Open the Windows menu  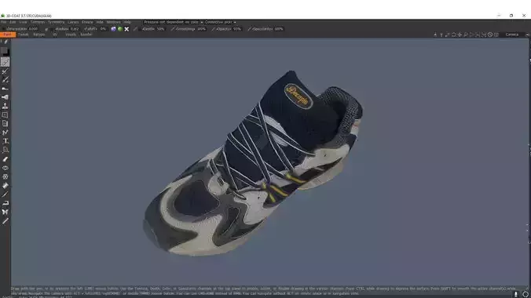click(113, 22)
